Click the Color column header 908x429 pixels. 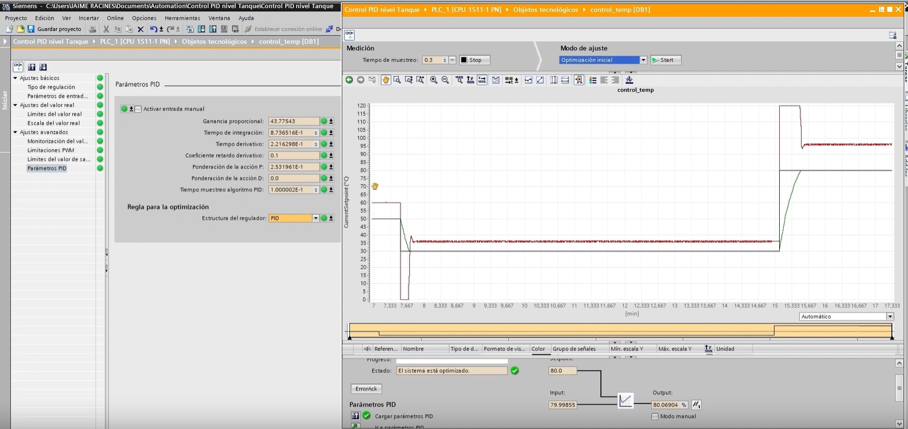pos(538,349)
